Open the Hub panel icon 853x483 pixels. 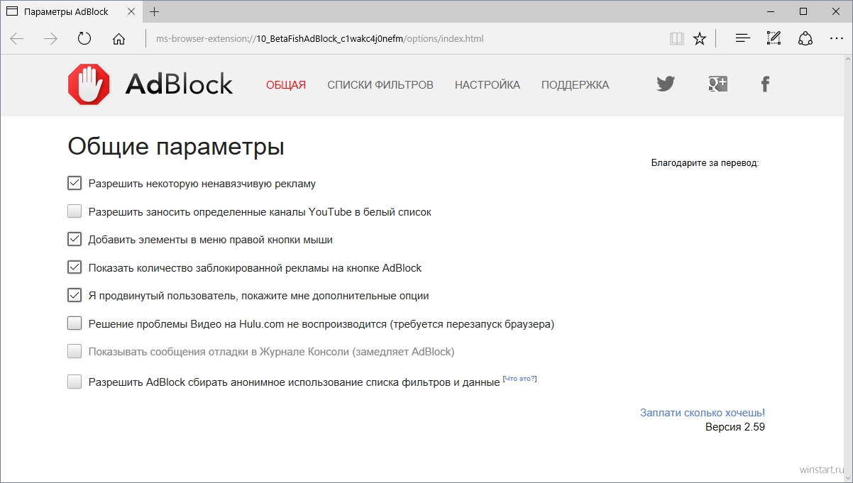(x=742, y=38)
